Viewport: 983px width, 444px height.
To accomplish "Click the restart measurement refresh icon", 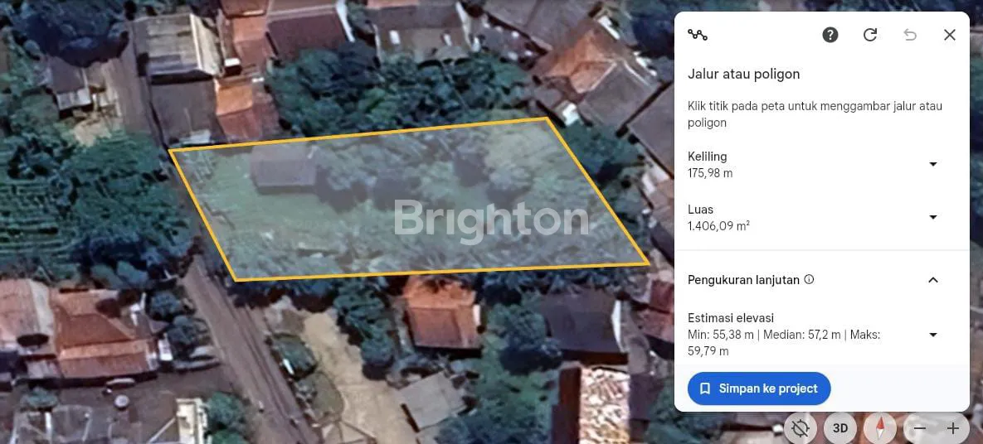I will click(x=869, y=35).
